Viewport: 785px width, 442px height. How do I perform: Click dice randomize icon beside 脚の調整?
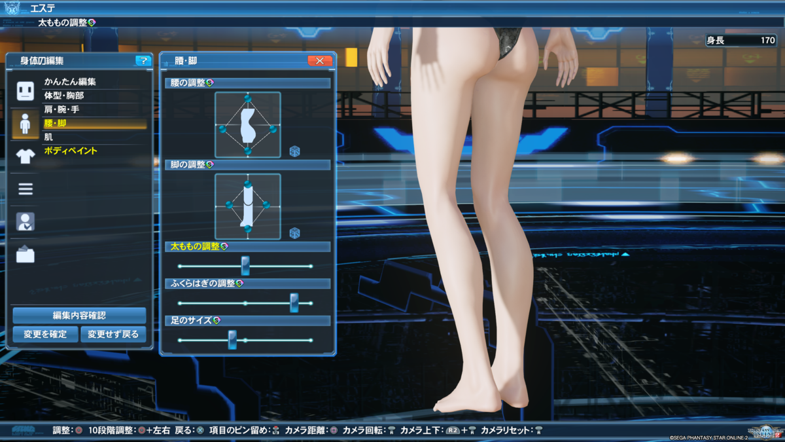click(x=294, y=232)
